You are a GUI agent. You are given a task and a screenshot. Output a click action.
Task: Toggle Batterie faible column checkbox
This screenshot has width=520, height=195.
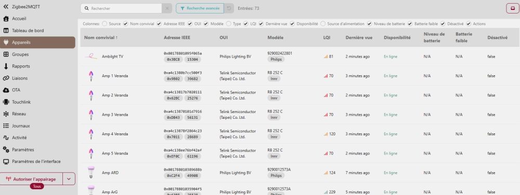(x=410, y=24)
